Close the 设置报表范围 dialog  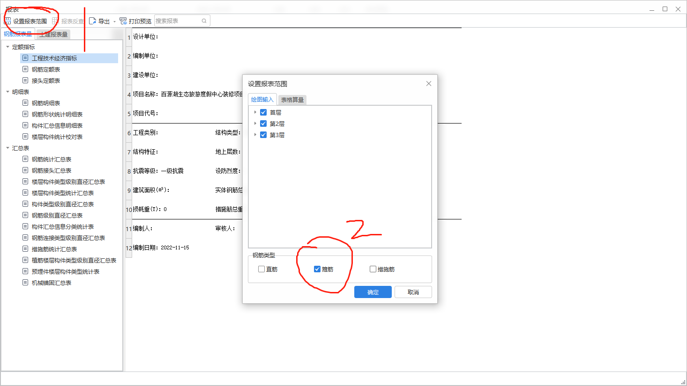(x=428, y=83)
